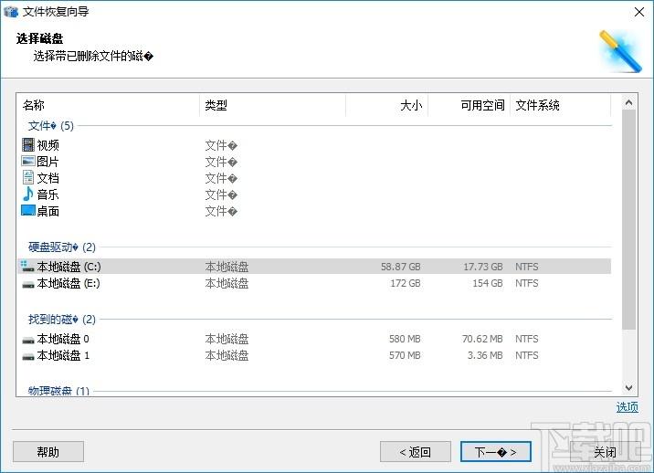Select the 图片 folder picture icon
Image resolution: width=654 pixels, height=473 pixels.
[28, 161]
